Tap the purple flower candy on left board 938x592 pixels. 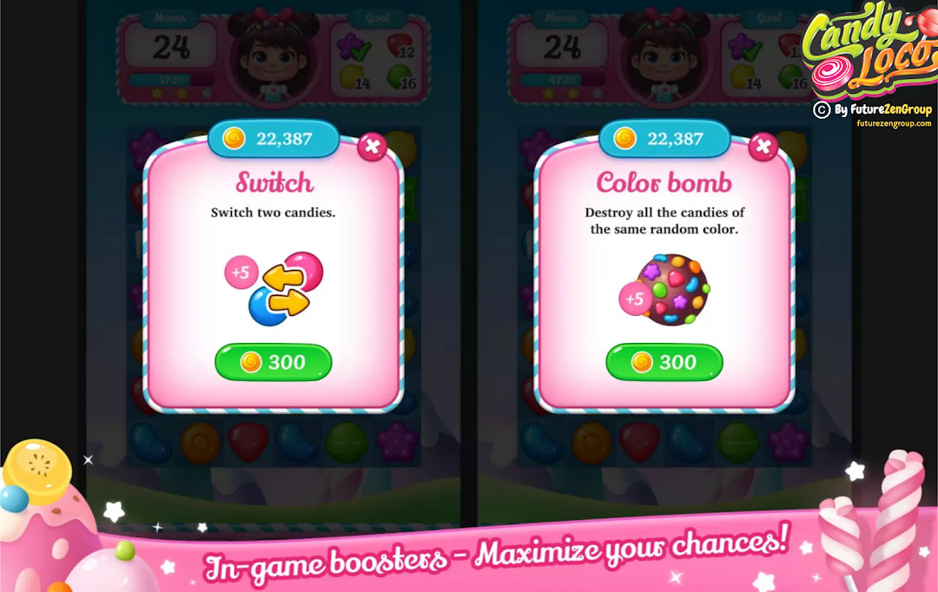[397, 443]
